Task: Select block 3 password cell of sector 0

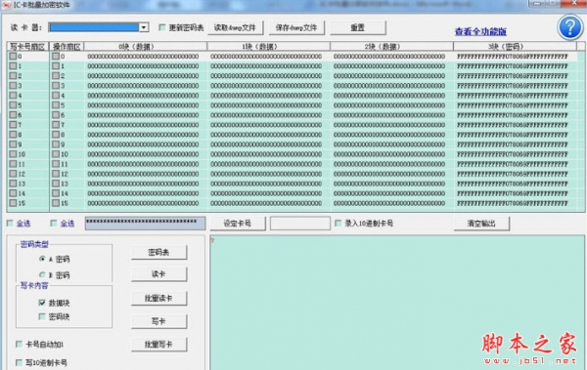Action: (x=515, y=56)
